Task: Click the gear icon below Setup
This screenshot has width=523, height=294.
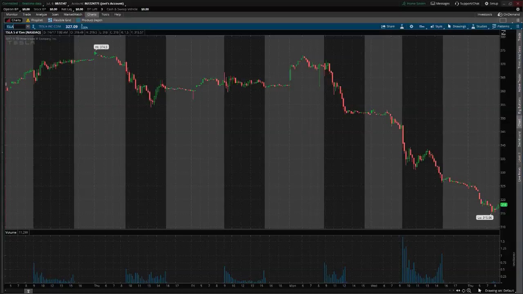Action: click(x=518, y=9)
